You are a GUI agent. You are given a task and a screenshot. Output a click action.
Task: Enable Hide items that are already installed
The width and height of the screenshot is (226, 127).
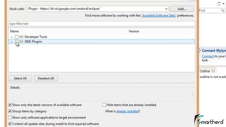104,105
